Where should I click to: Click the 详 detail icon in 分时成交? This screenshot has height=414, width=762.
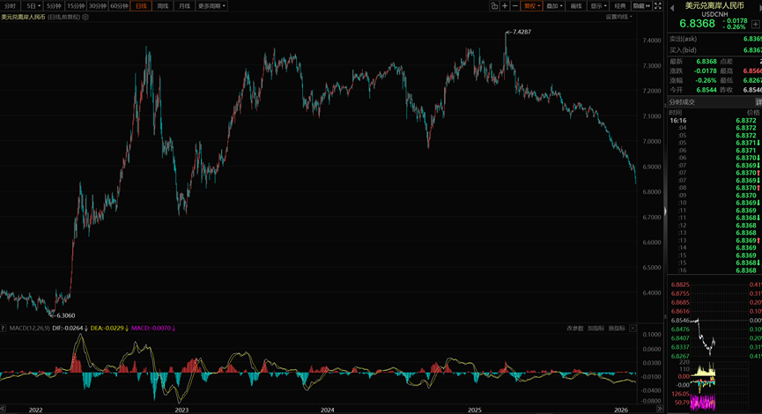(x=758, y=102)
